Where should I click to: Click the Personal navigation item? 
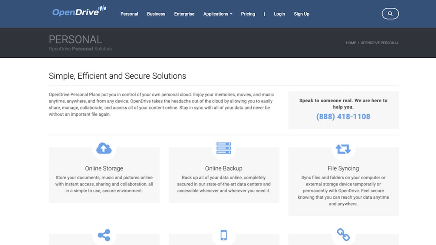[129, 14]
